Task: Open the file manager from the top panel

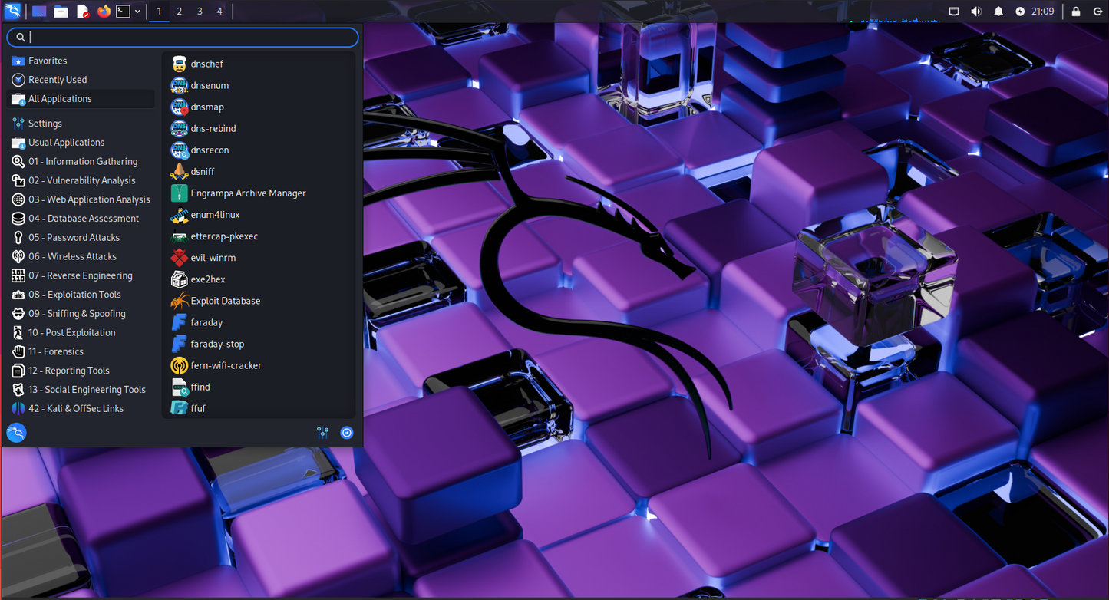Action: click(x=61, y=12)
